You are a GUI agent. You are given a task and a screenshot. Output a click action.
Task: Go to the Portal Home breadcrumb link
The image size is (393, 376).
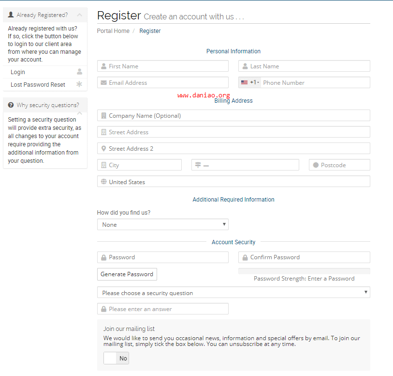click(113, 31)
